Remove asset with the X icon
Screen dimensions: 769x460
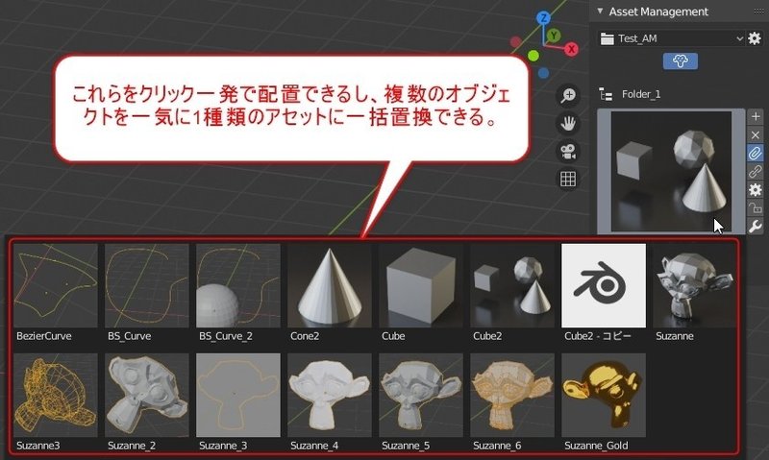click(756, 134)
